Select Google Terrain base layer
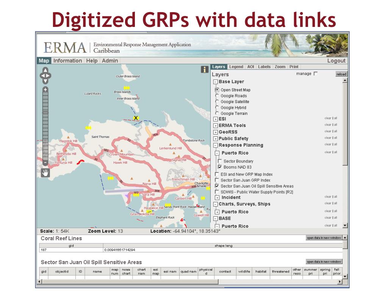The height and width of the screenshot is (291, 388). (217, 113)
